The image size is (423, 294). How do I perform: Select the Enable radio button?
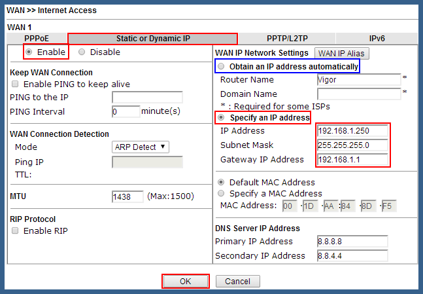point(29,52)
